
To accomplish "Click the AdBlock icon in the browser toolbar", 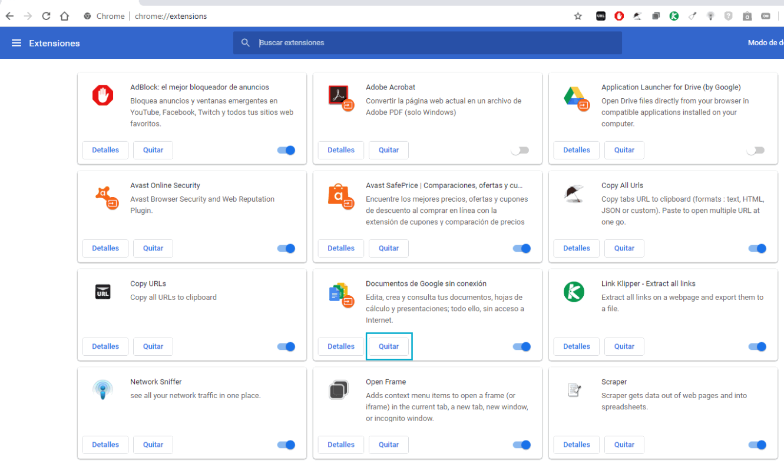I will [x=619, y=16].
